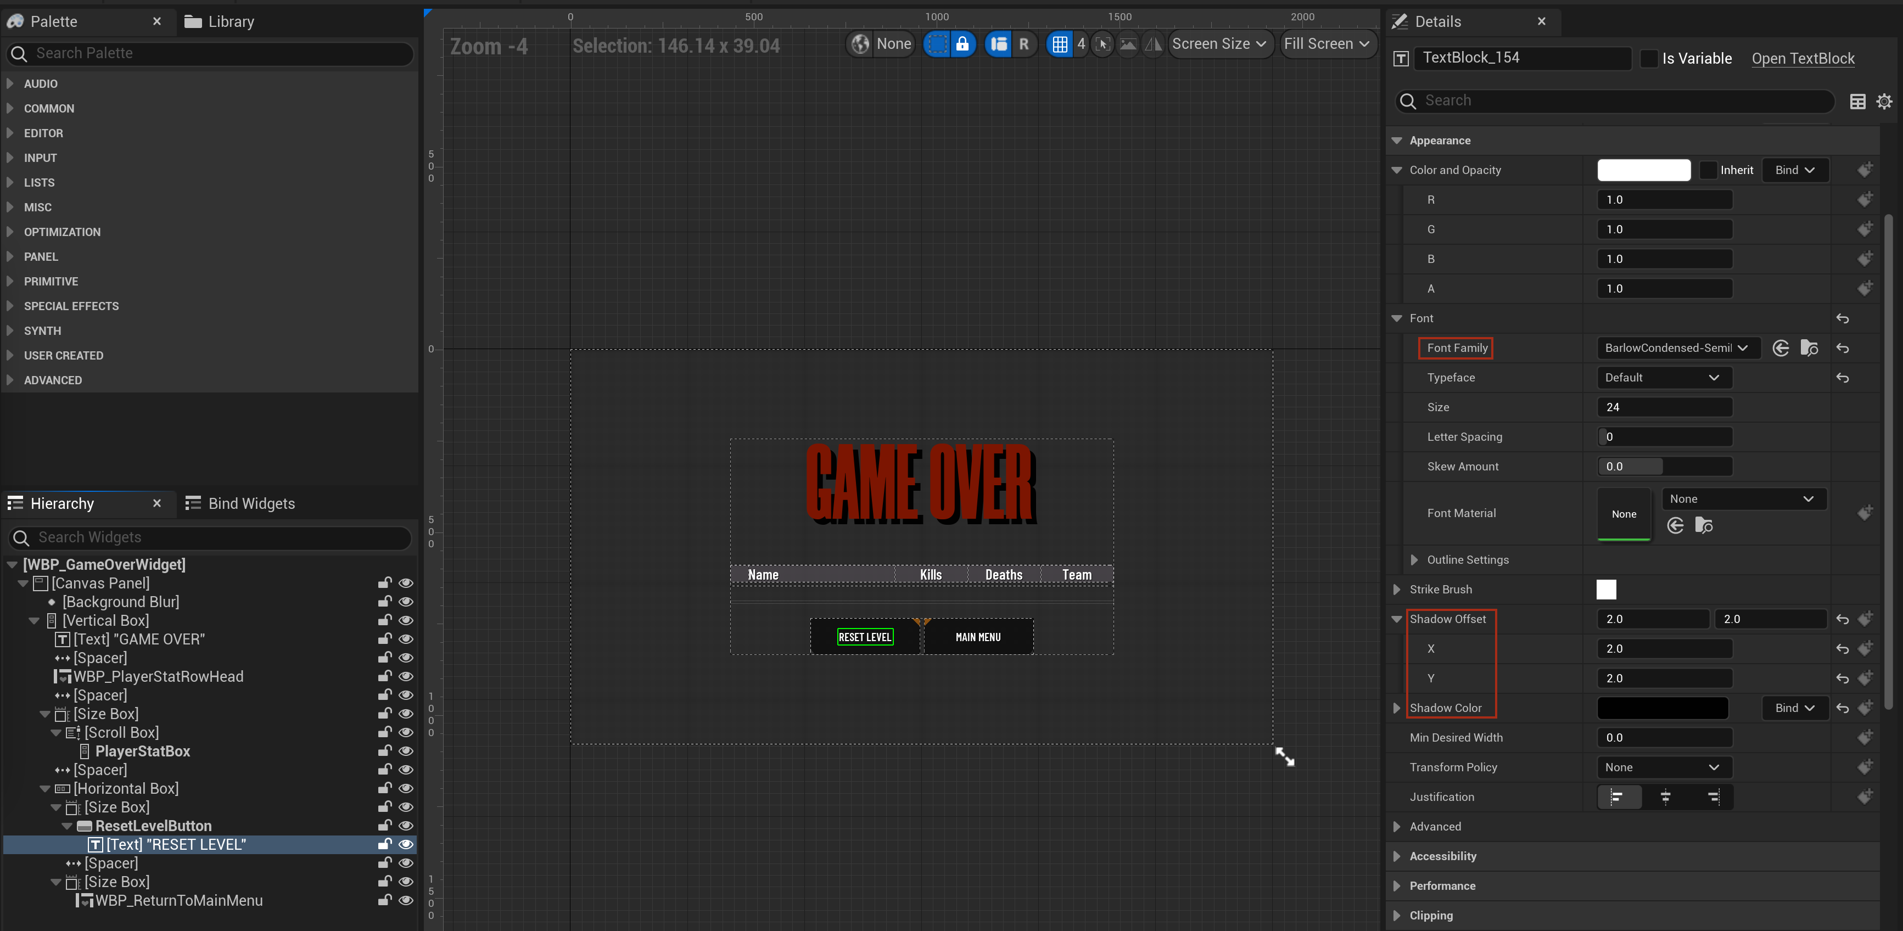This screenshot has width=1903, height=931.
Task: Toggle grid snapping icon in designer toolbar
Action: tap(1059, 44)
